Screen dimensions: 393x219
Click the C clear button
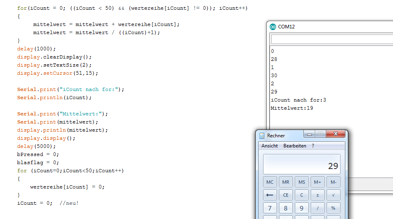[x=302, y=195]
